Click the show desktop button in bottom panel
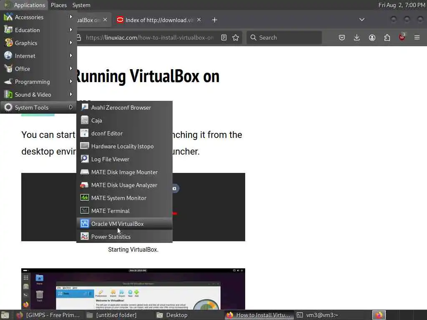The image size is (427, 320). tap(5, 315)
